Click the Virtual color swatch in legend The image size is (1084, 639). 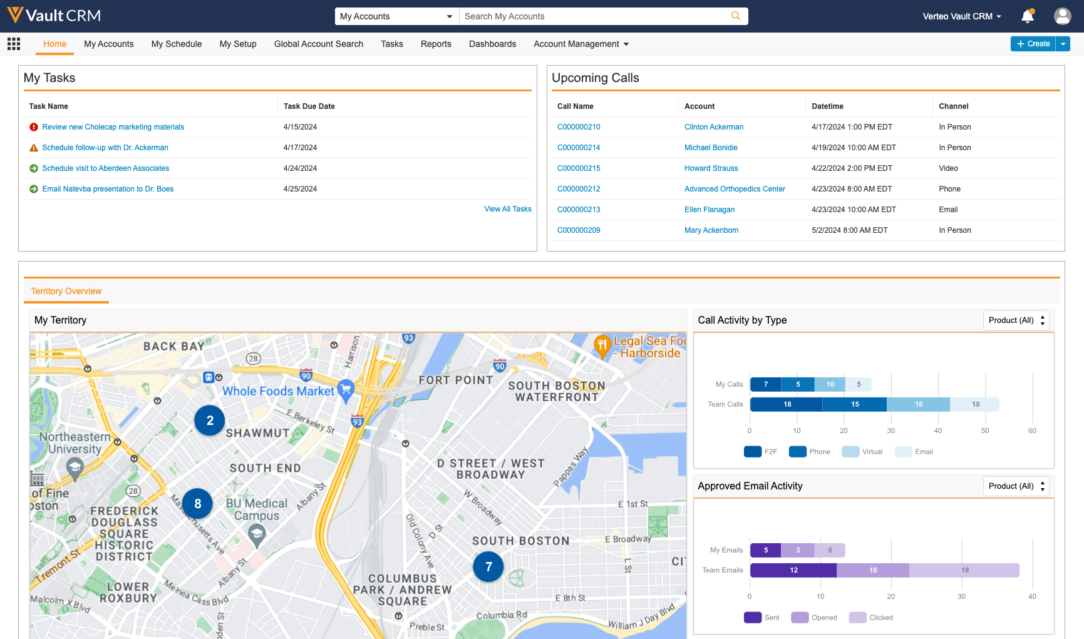pyautogui.click(x=850, y=452)
